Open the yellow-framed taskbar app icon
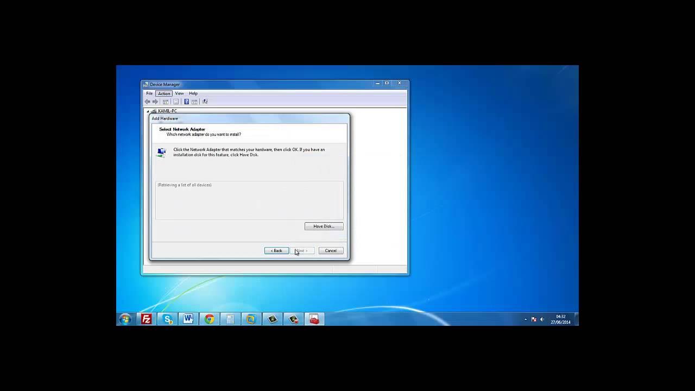 point(251,319)
